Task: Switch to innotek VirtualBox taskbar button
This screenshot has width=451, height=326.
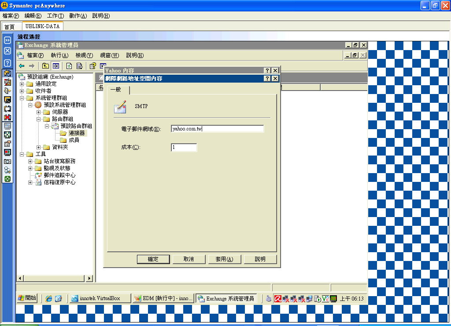Action: point(99,298)
